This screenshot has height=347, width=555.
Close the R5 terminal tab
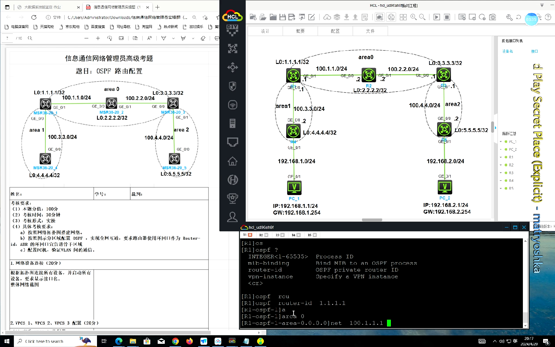(315, 235)
